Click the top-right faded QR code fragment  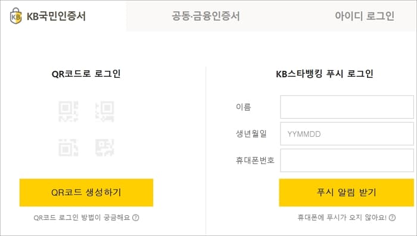pyautogui.click(x=105, y=112)
